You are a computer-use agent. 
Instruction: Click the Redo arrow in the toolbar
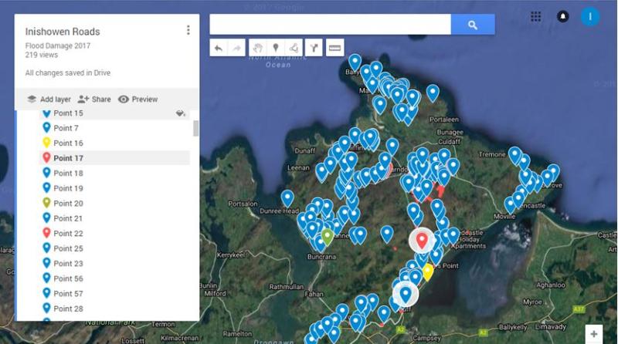coord(236,48)
